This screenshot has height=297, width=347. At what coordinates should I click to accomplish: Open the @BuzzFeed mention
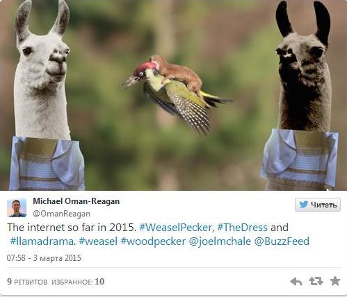coord(282,241)
